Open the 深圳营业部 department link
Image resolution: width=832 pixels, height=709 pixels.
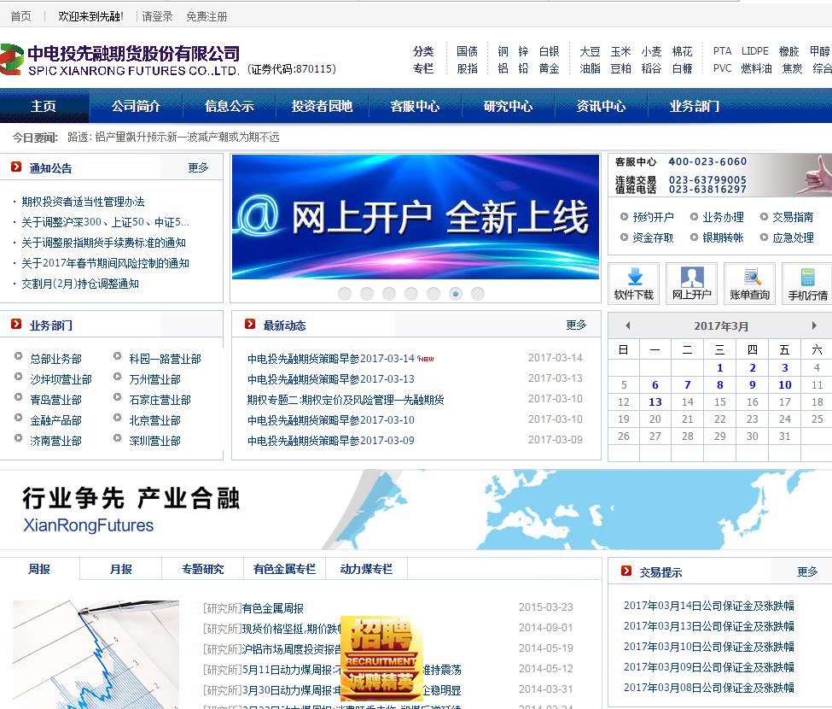coord(155,441)
